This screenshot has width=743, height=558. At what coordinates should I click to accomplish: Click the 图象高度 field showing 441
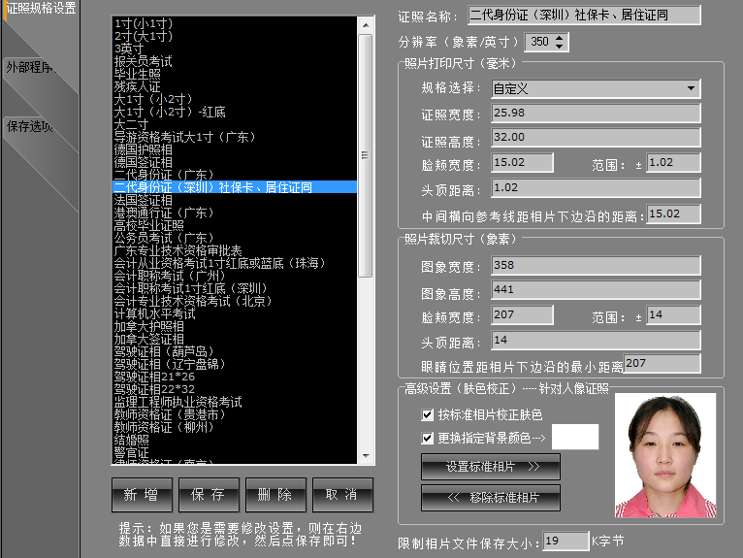click(x=596, y=289)
